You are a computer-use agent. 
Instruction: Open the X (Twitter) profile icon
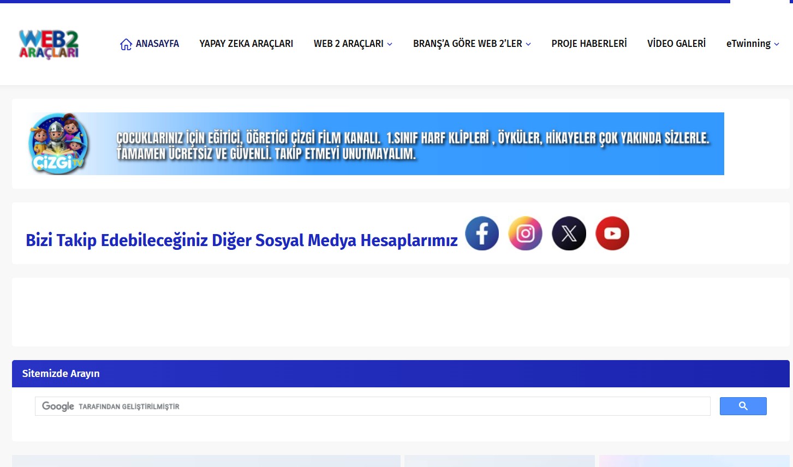569,233
